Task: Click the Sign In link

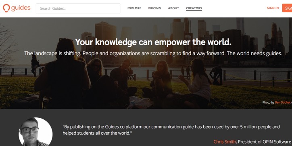Action: [273, 8]
